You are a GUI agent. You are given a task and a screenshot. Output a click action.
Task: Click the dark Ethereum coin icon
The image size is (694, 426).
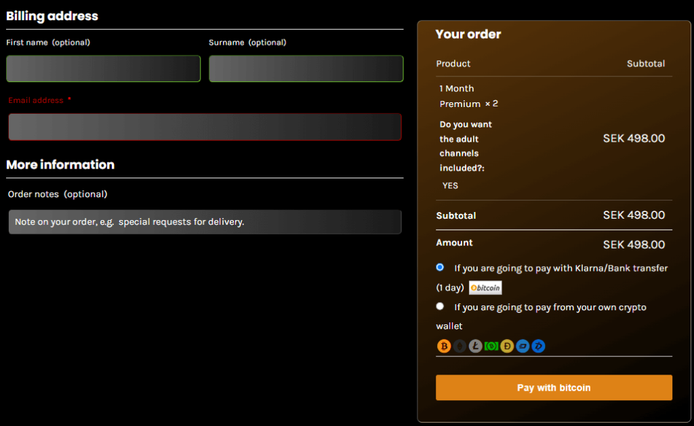pyautogui.click(x=460, y=346)
